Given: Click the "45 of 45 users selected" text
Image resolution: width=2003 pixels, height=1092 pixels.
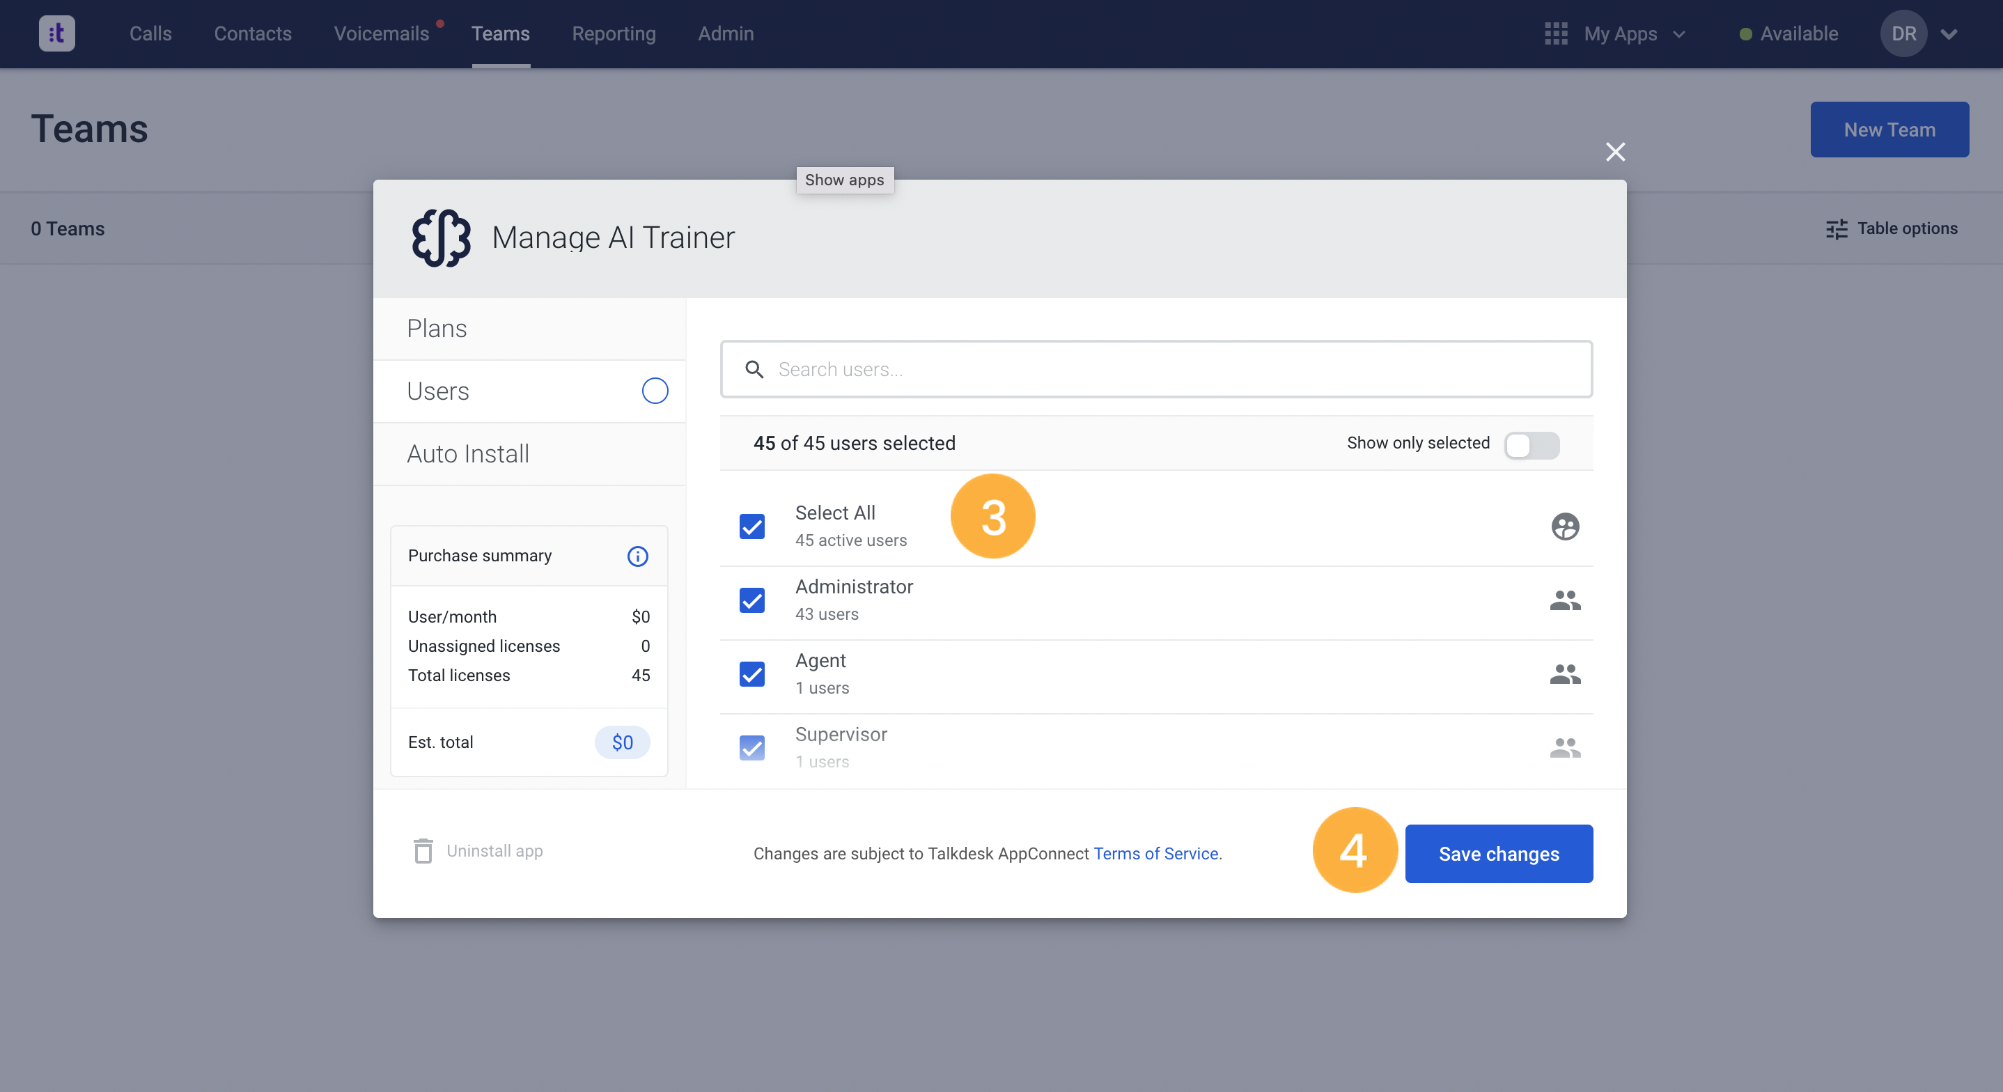Looking at the screenshot, I should pyautogui.click(x=854, y=444).
